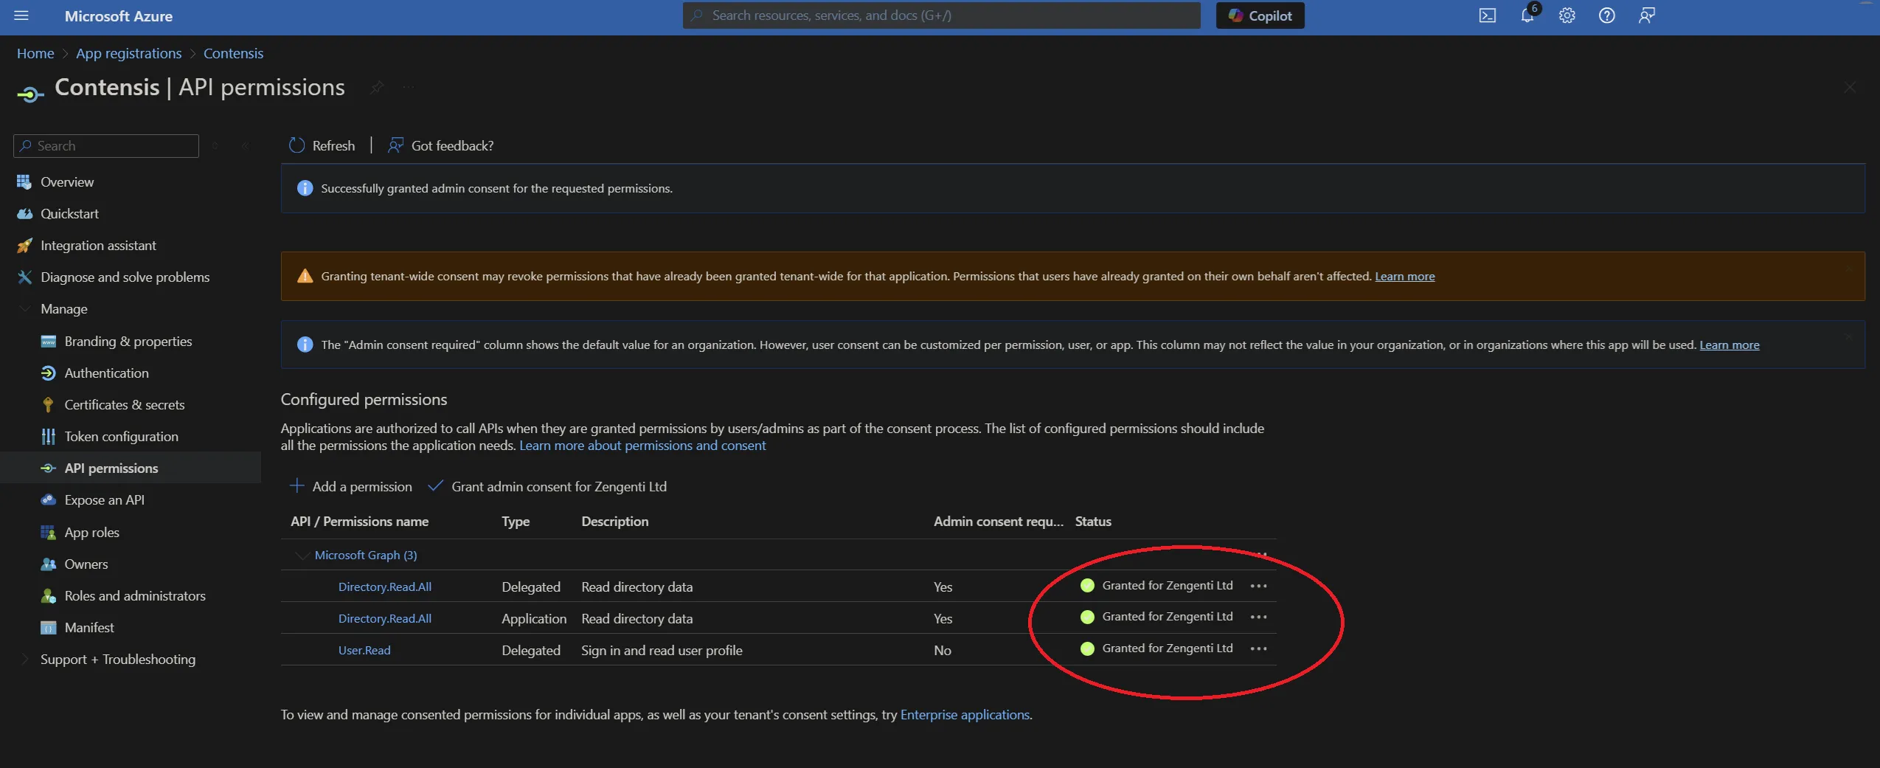The height and width of the screenshot is (768, 1880).
Task: Open the Enterprise applications link
Action: [965, 714]
